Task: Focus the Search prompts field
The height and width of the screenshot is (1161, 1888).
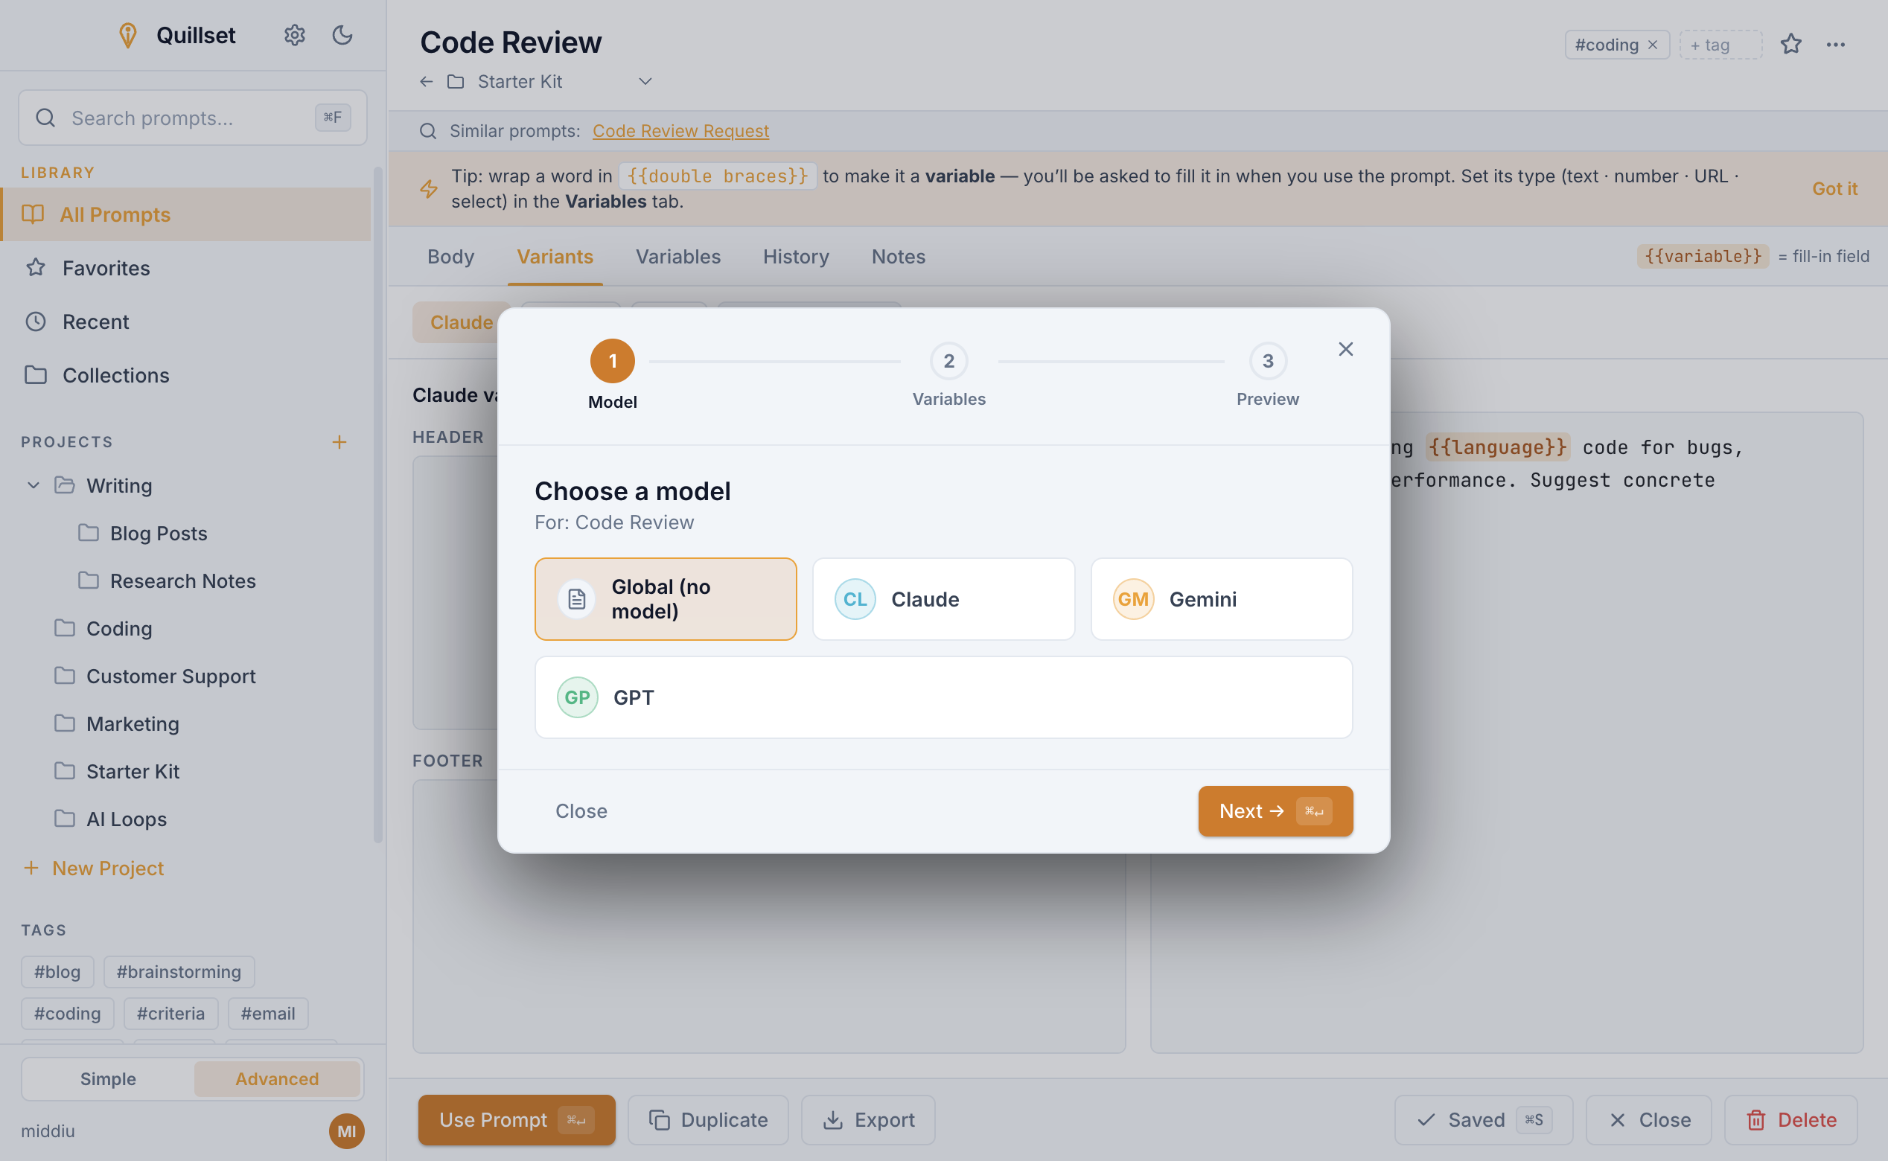Action: [192, 118]
